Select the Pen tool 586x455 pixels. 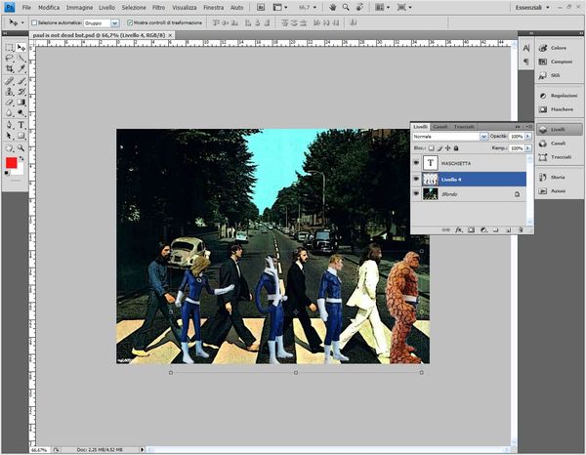click(10, 125)
